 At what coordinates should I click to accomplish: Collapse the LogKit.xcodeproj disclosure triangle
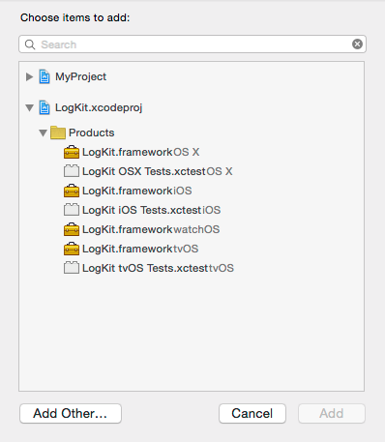29,107
